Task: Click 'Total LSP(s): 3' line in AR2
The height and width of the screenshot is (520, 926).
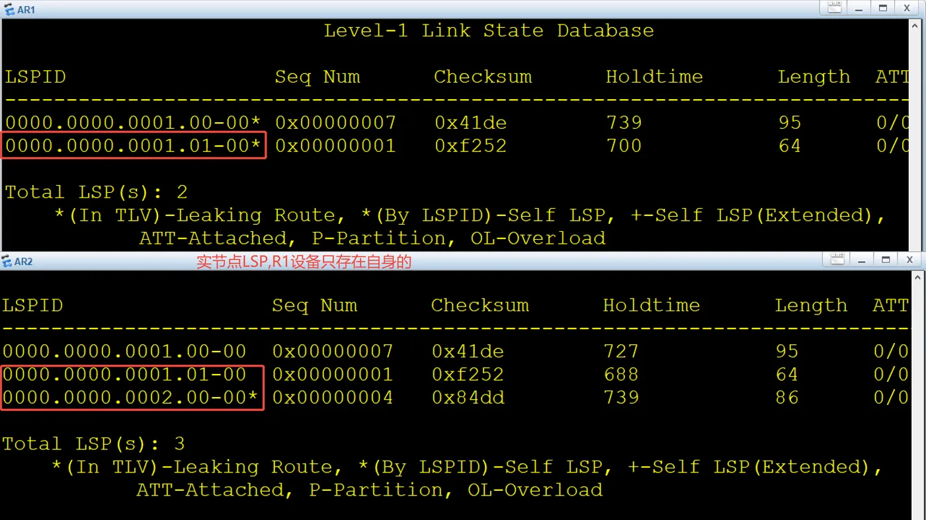Action: (94, 444)
